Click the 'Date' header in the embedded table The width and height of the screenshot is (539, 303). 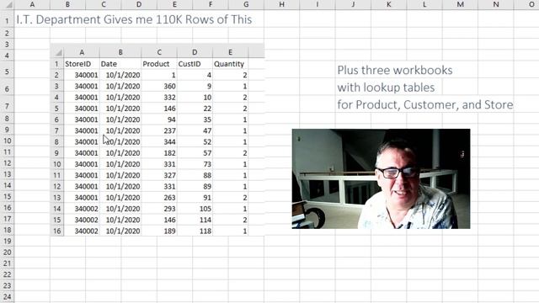pos(109,64)
